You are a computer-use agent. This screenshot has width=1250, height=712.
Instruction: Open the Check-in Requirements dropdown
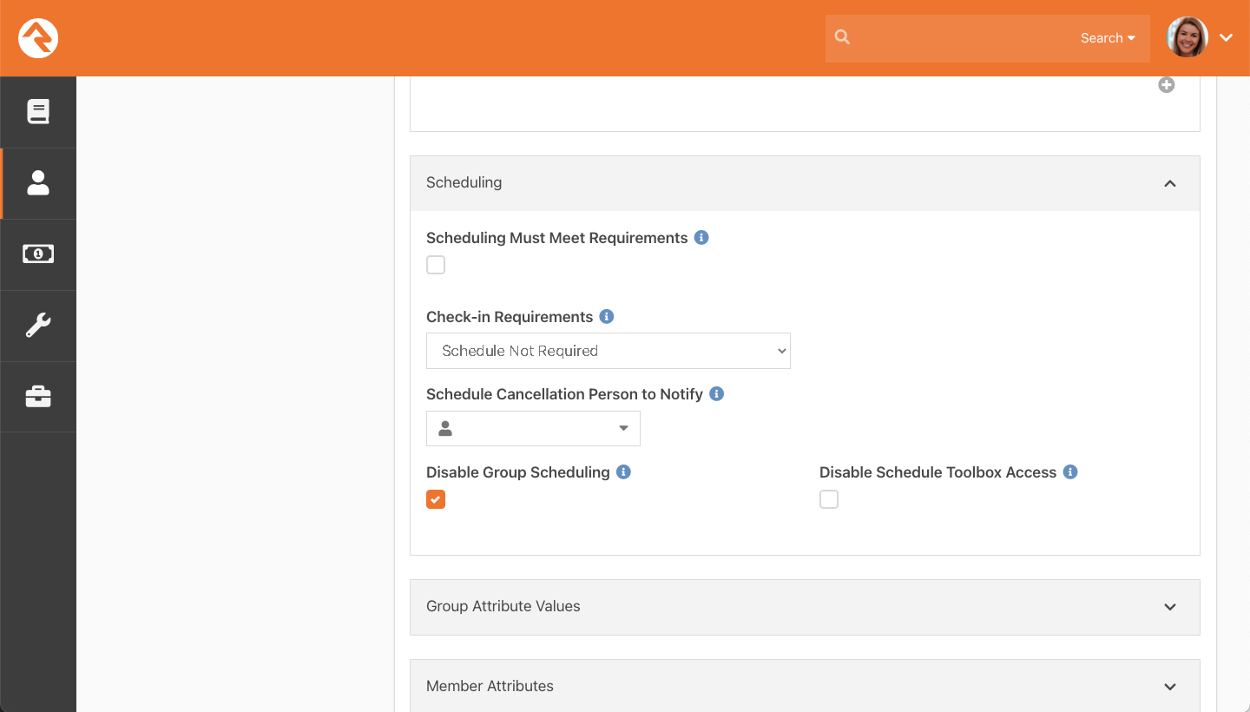point(608,350)
